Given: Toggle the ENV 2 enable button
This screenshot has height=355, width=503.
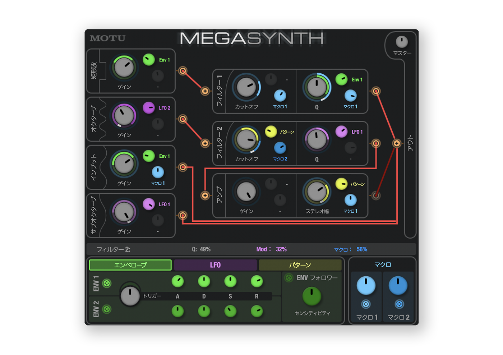Looking at the screenshot, I should pyautogui.click(x=107, y=309).
